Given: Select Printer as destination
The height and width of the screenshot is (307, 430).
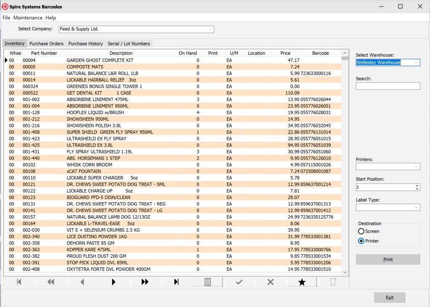Looking at the screenshot, I should point(369,241).
